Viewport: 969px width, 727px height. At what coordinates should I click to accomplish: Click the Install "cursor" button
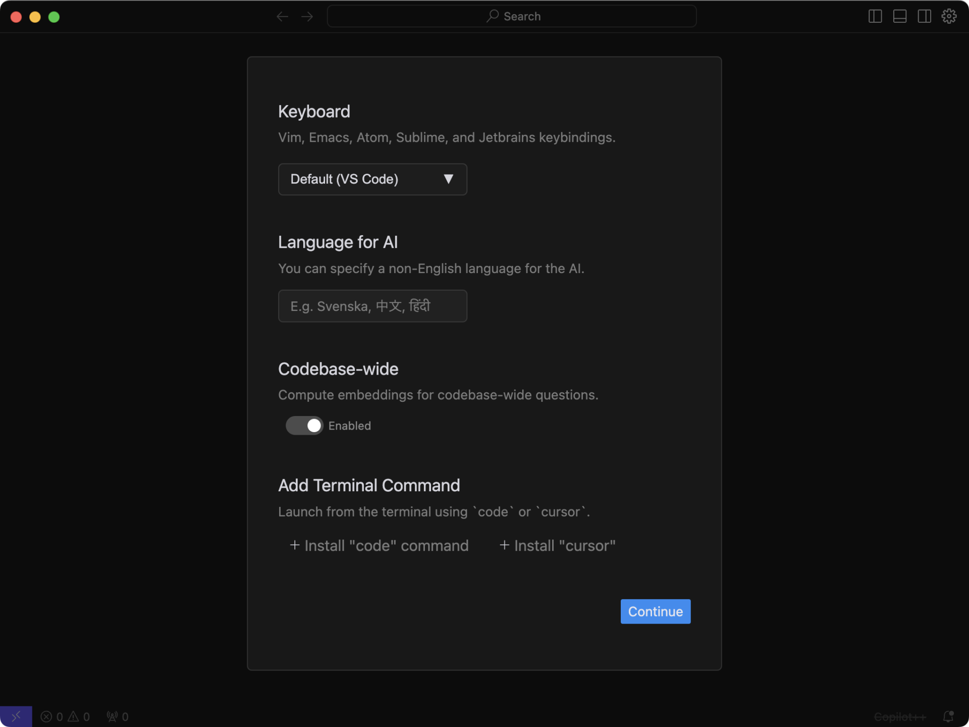557,546
